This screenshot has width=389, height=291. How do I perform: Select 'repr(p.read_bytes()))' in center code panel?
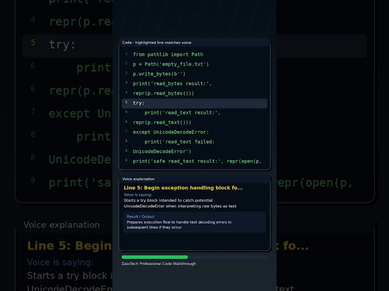point(164,93)
